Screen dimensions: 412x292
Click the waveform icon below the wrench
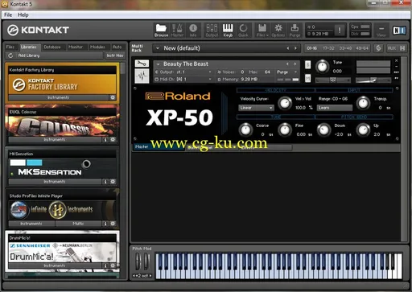142,76
